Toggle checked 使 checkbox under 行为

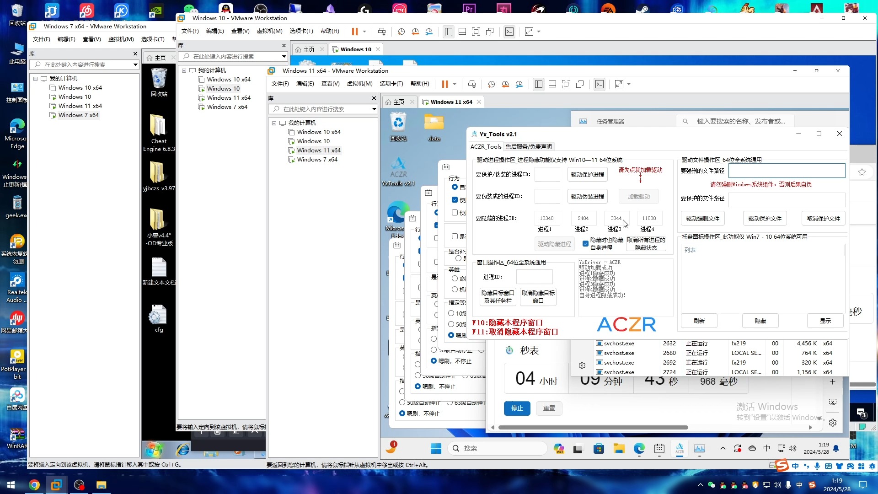(x=455, y=200)
